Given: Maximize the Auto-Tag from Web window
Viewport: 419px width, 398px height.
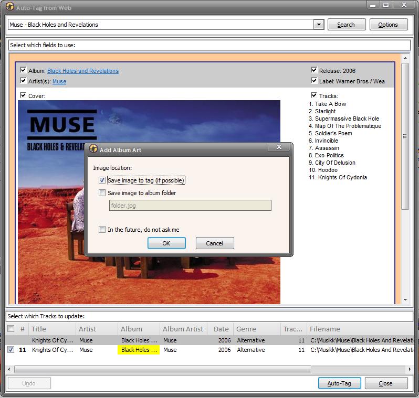Looking at the screenshot, I should point(386,5).
